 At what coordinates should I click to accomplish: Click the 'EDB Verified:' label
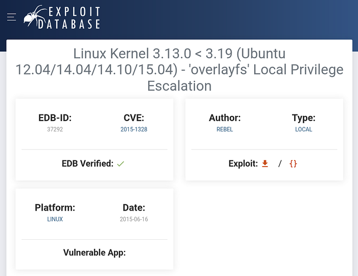[x=87, y=164]
